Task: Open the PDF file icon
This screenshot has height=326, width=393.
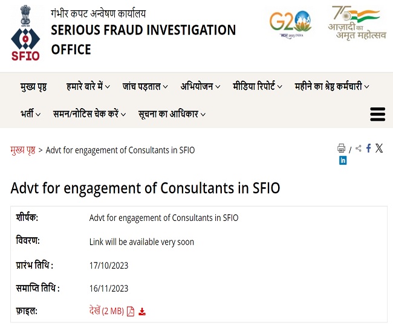Action: (131, 312)
